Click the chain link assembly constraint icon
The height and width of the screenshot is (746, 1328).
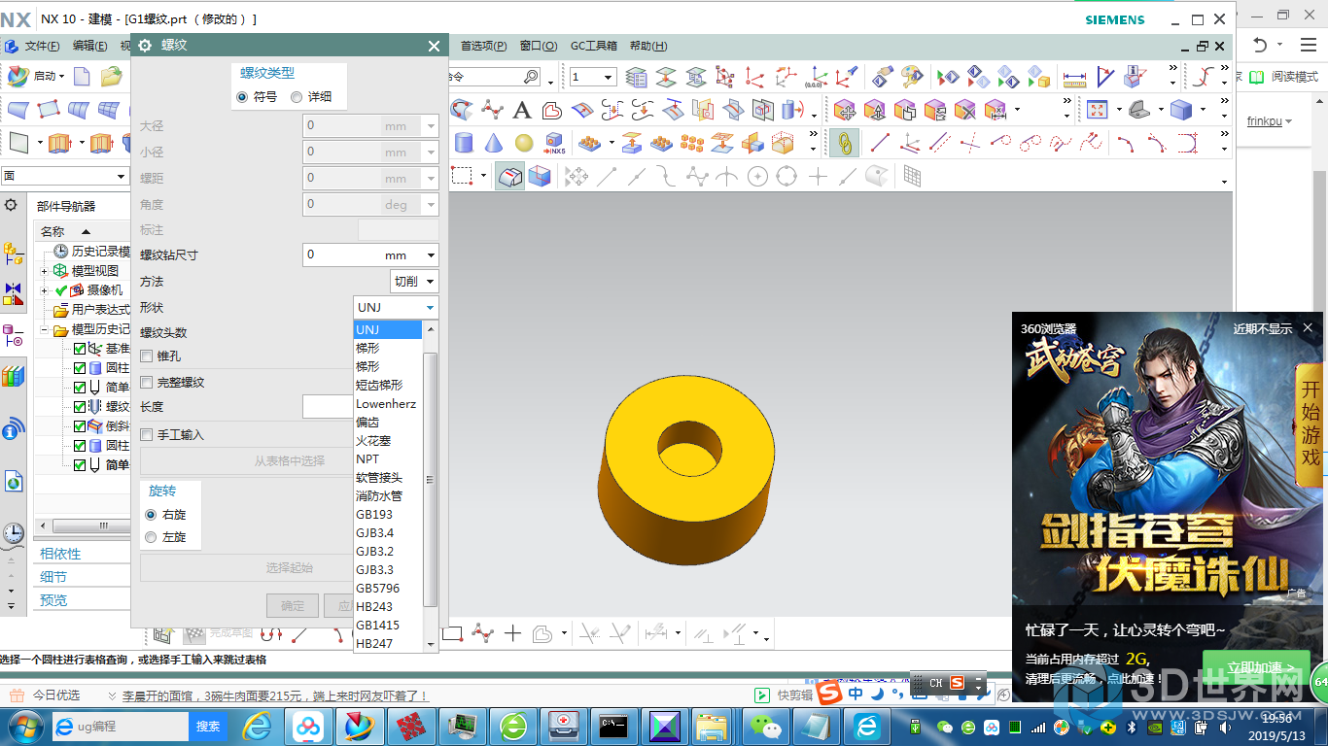pos(845,143)
